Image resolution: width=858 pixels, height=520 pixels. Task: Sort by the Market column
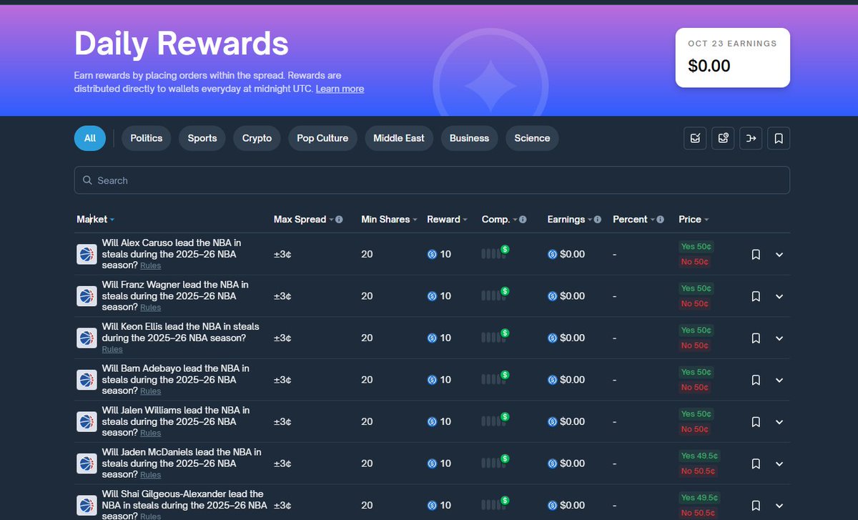tap(96, 220)
